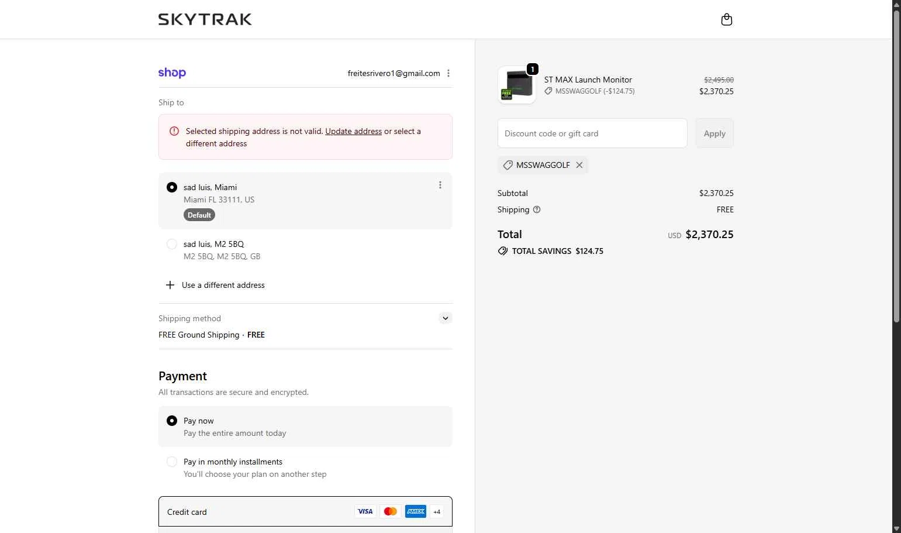Focus the discount code or gift card field
The width and height of the screenshot is (901, 533).
coord(592,133)
